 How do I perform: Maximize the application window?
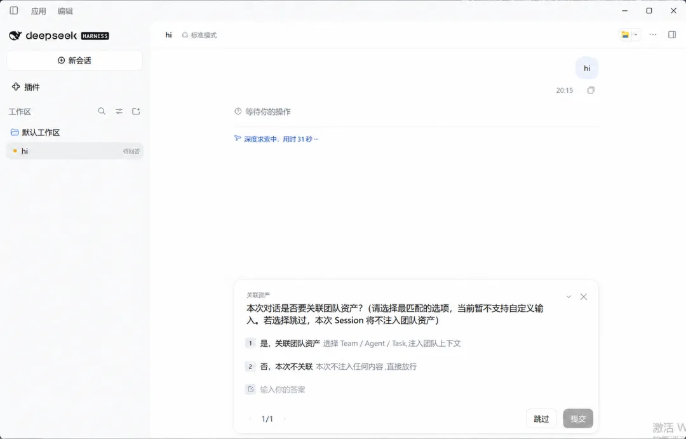tap(649, 11)
